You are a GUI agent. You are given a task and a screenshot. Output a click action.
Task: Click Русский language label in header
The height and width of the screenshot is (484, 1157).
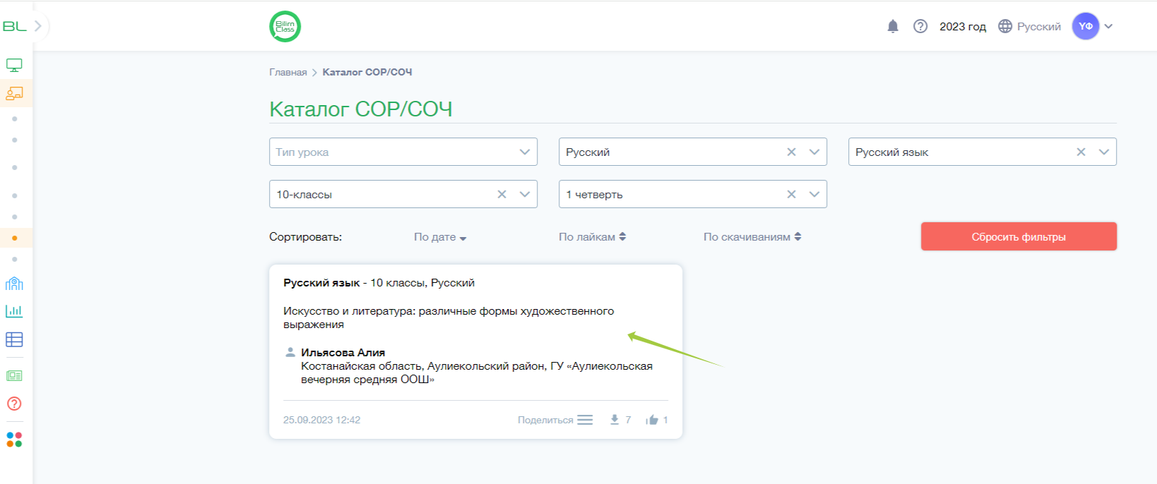pos(1039,26)
